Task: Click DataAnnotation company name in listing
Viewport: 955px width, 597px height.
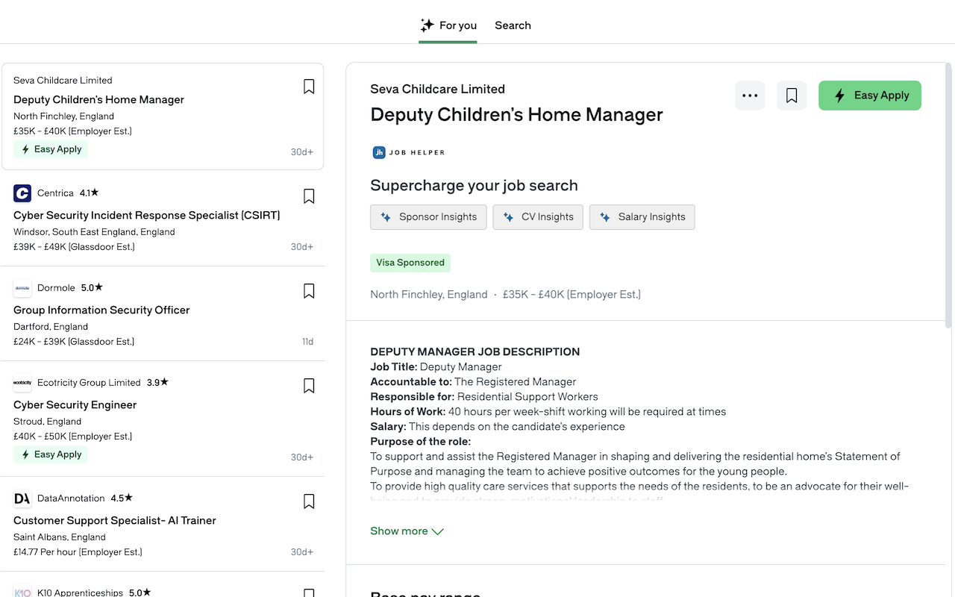Action: (x=71, y=498)
